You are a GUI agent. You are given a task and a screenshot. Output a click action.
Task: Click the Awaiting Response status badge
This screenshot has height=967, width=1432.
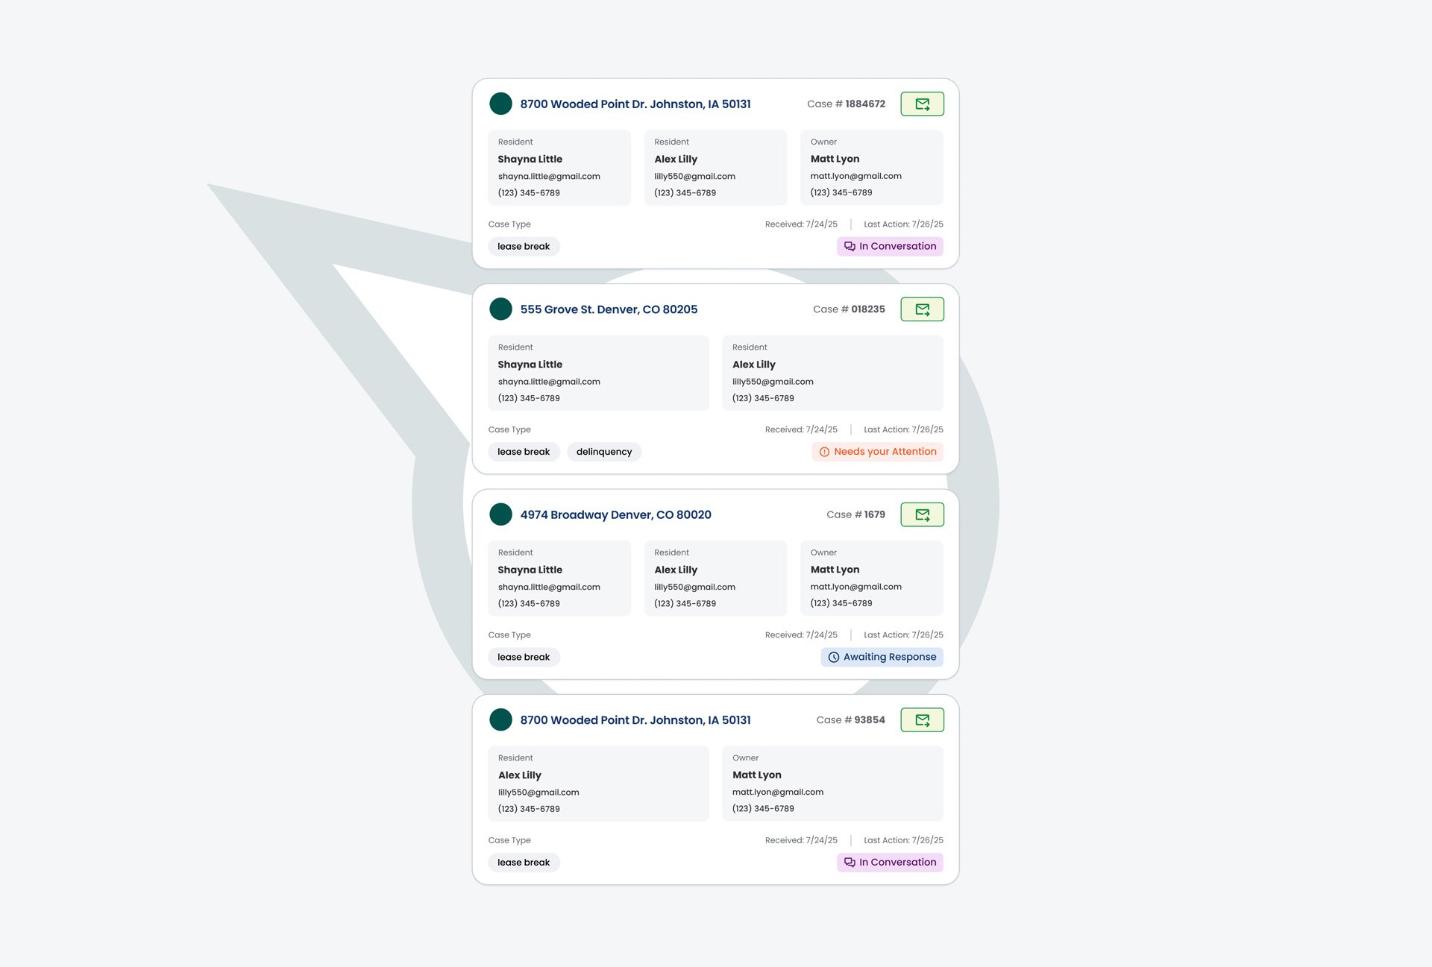(882, 657)
